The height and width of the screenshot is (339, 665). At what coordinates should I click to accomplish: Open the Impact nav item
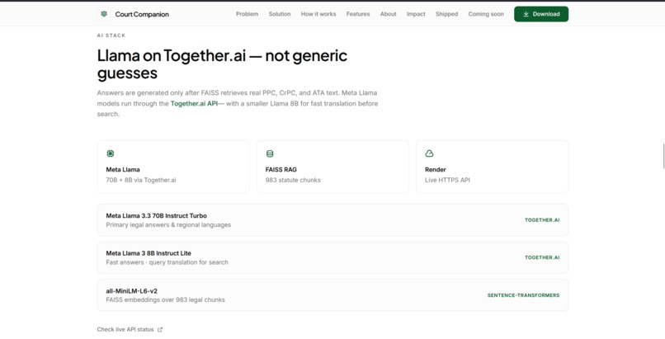tap(416, 14)
